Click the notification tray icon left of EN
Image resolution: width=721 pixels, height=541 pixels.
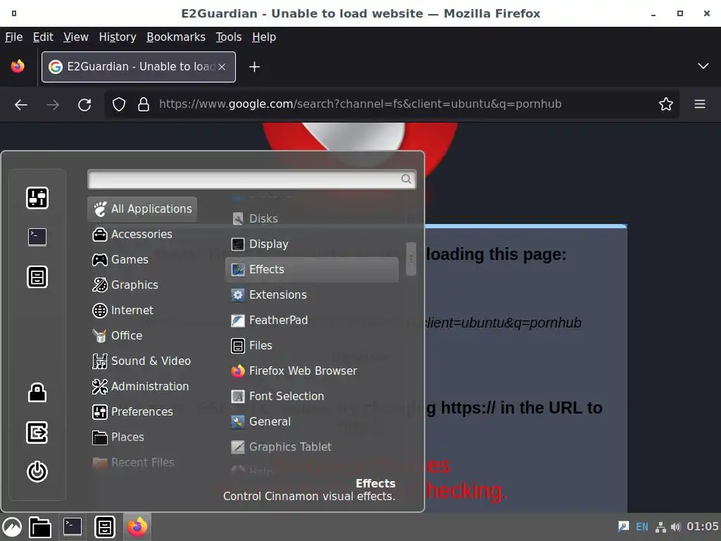coord(624,527)
